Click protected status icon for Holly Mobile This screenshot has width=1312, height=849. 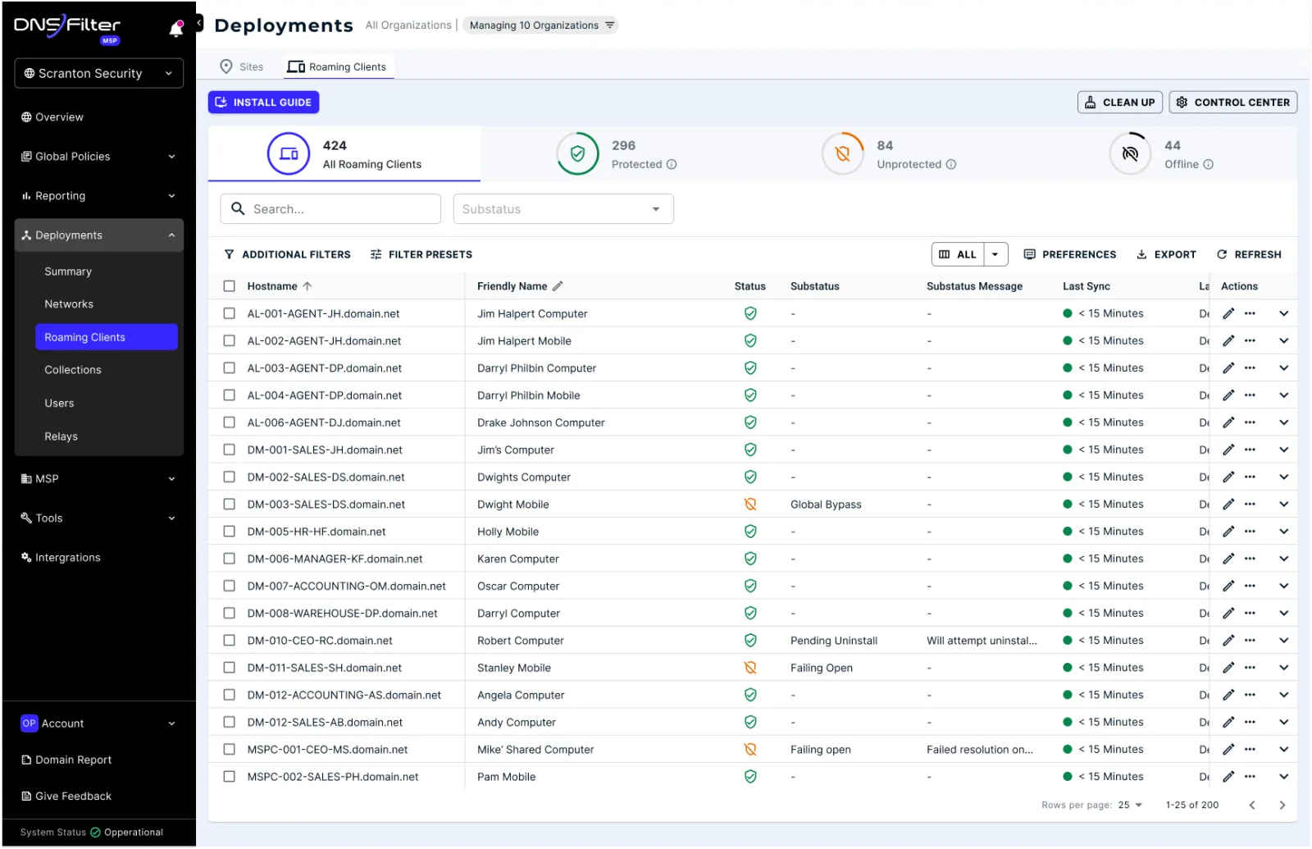(x=750, y=532)
